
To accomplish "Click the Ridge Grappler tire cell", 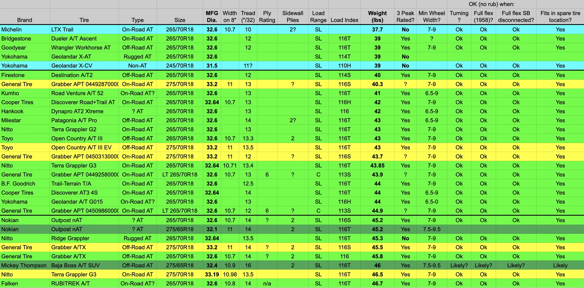I will [x=84, y=238].
